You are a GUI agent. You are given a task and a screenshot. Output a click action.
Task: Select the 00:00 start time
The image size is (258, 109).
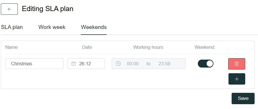click(133, 64)
